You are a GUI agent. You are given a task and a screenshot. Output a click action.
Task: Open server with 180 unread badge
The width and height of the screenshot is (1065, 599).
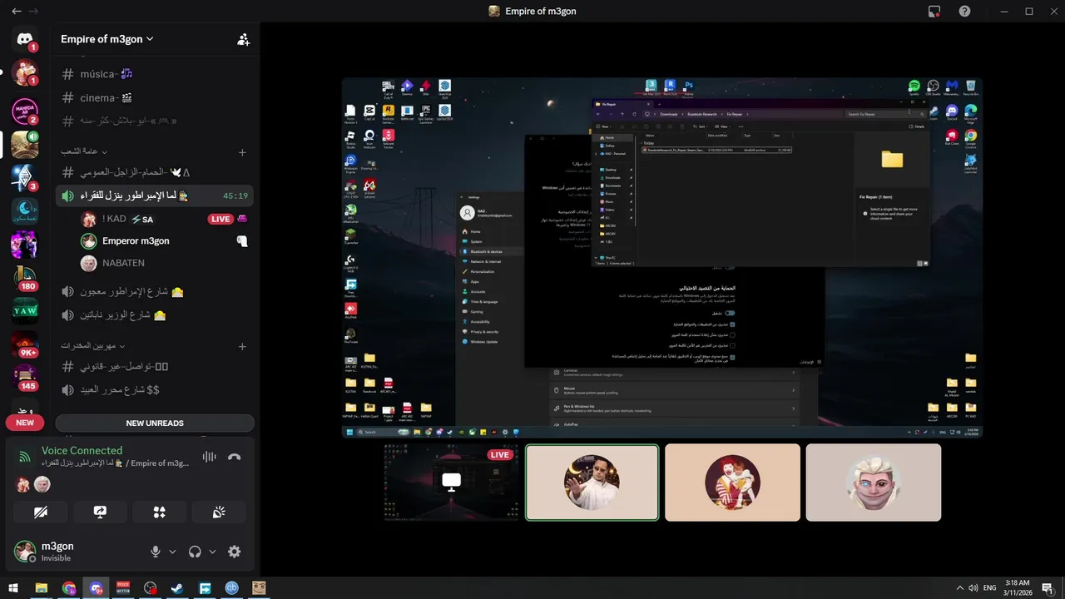point(25,279)
